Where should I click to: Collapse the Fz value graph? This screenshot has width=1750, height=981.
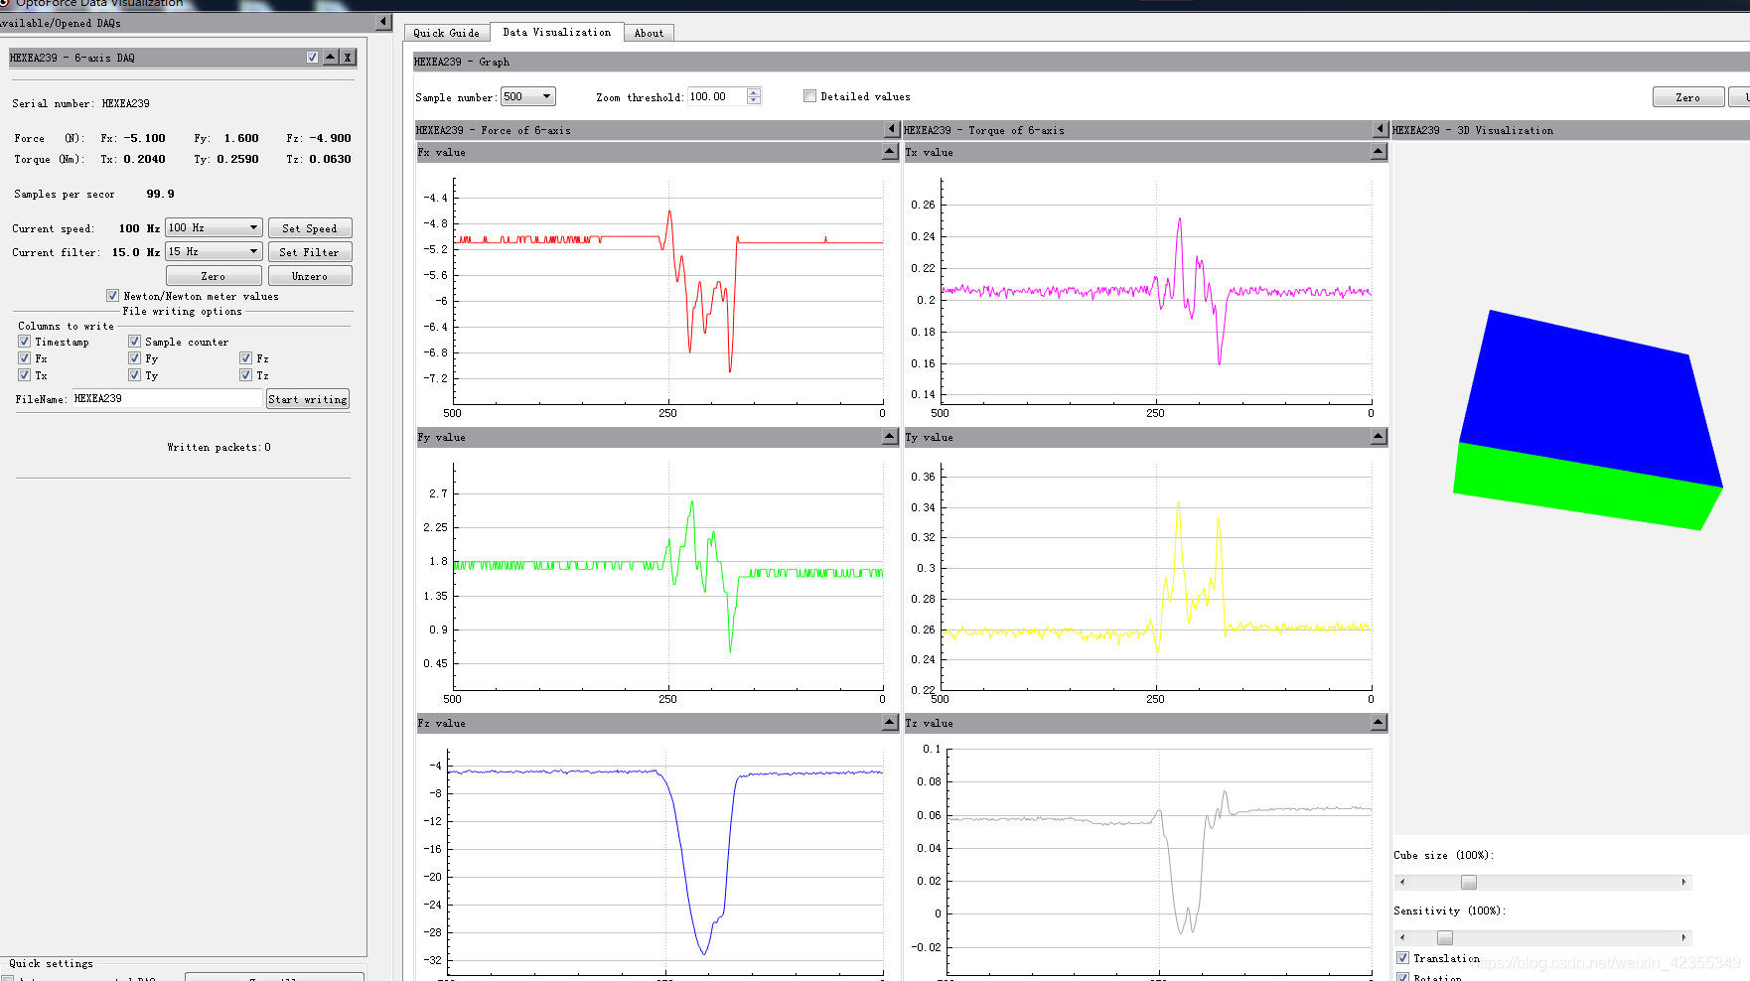coord(891,723)
